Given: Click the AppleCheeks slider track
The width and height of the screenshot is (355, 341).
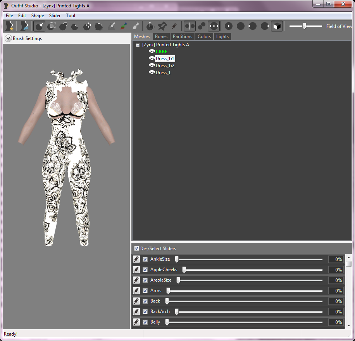Looking at the screenshot, I should 252,270.
